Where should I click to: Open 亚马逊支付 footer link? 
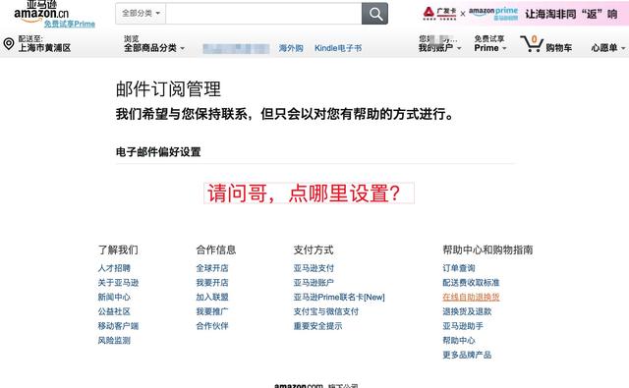coord(314,268)
